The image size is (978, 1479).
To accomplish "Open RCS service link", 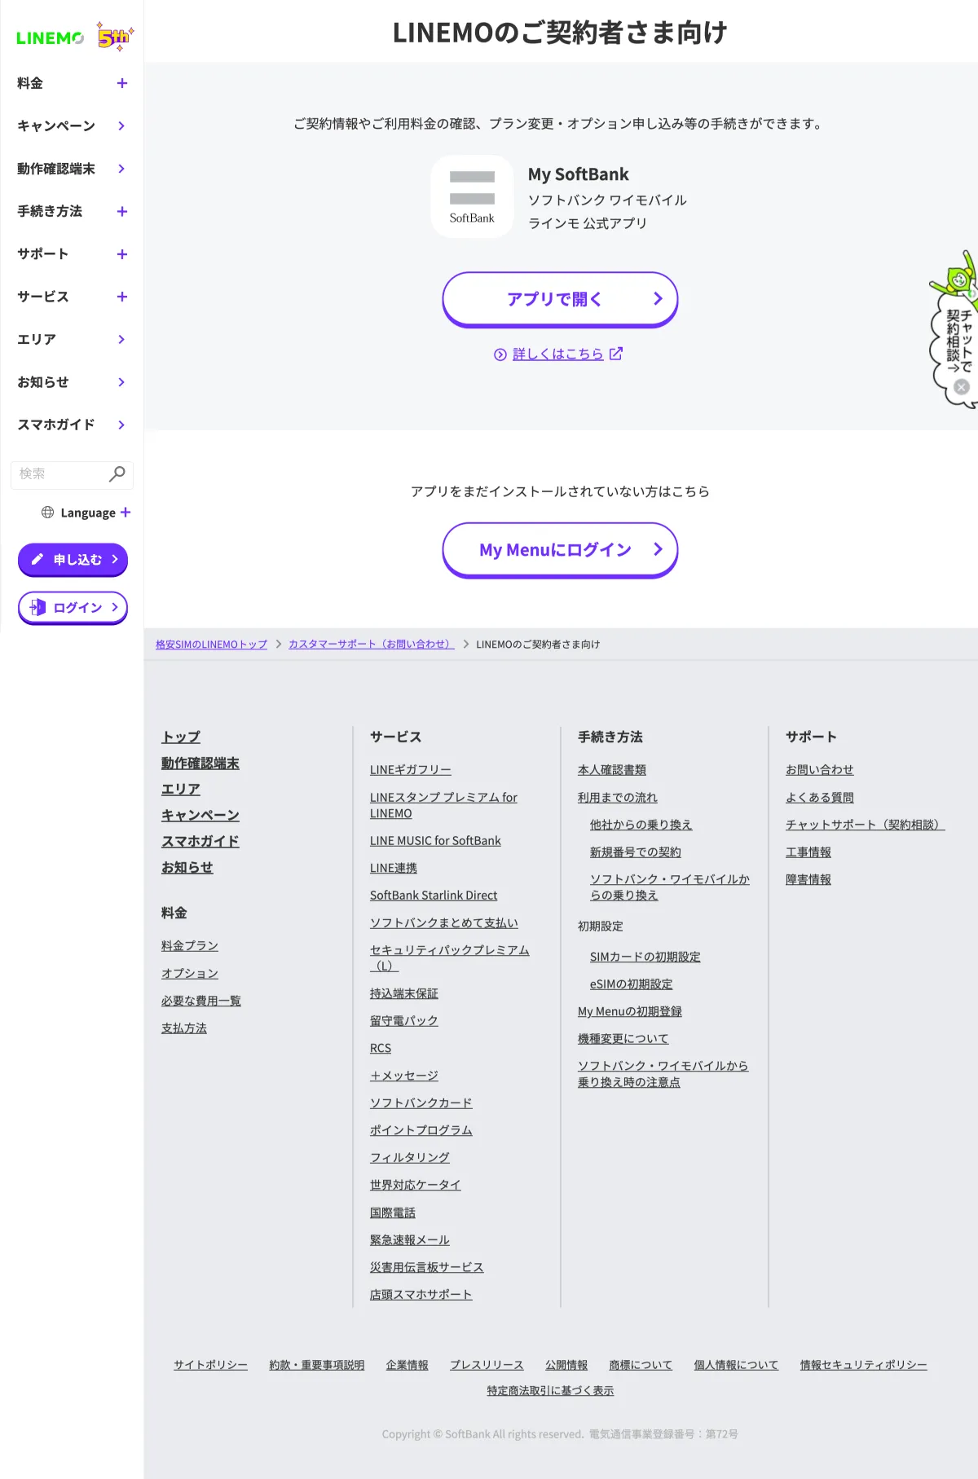I will click(381, 1049).
